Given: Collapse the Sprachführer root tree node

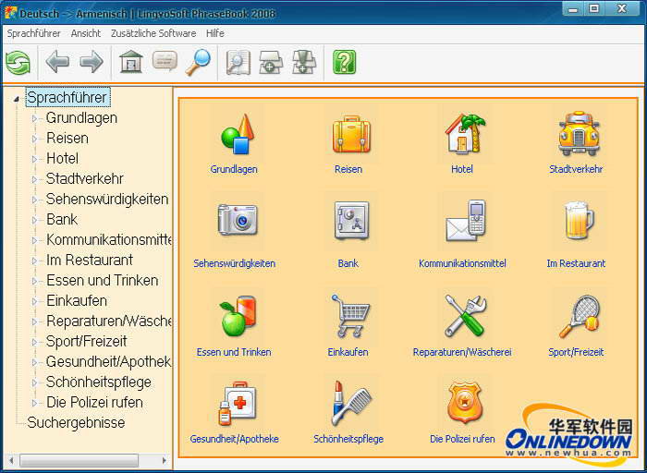Looking at the screenshot, I should click(x=17, y=99).
